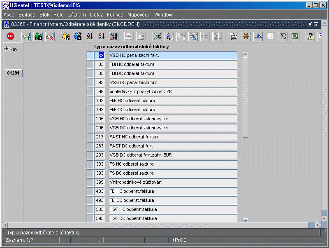Click the red EXIT toolbar icon

pos(11,36)
